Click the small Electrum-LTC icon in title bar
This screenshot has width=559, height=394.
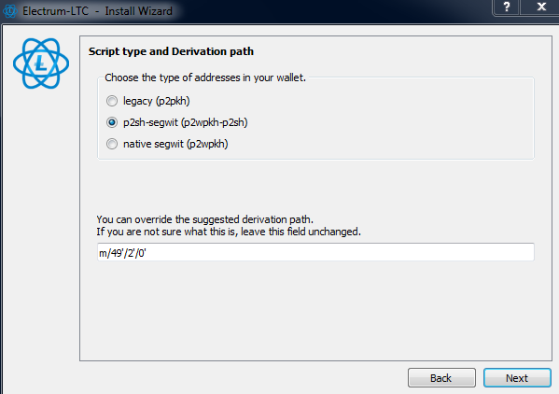tap(9, 11)
